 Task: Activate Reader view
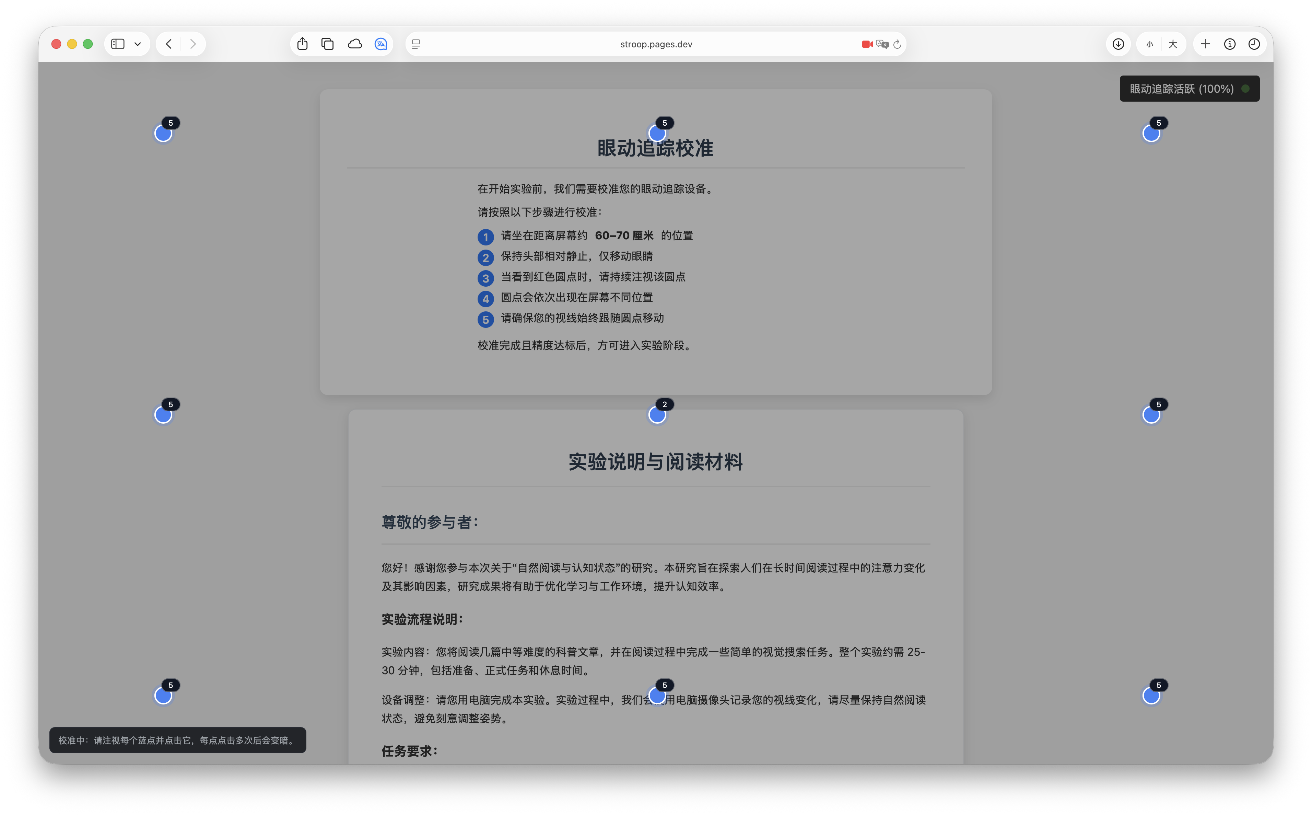click(x=415, y=44)
